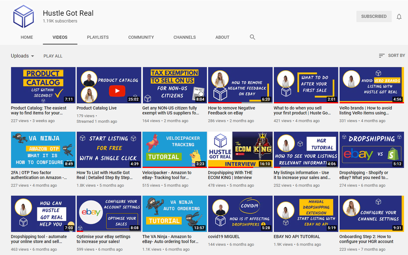Click the '1.19K subscribers' text
Viewport: 408px width, 255px height.
(x=60, y=21)
